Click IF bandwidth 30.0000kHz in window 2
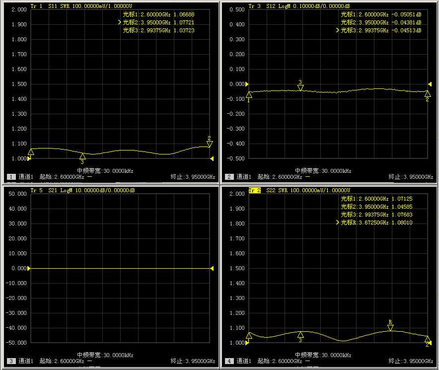Image resolution: width=439 pixels, height=370 pixels. coord(323,170)
